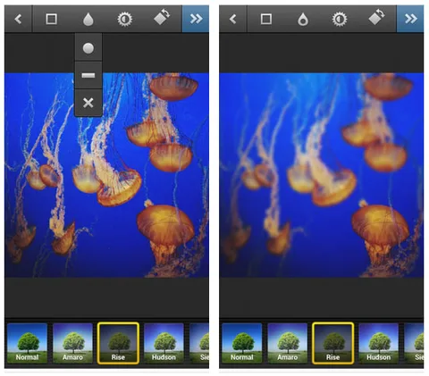This screenshot has width=429, height=376.
Task: Select Amaro filter in right screen
Action: pyautogui.click(x=288, y=343)
